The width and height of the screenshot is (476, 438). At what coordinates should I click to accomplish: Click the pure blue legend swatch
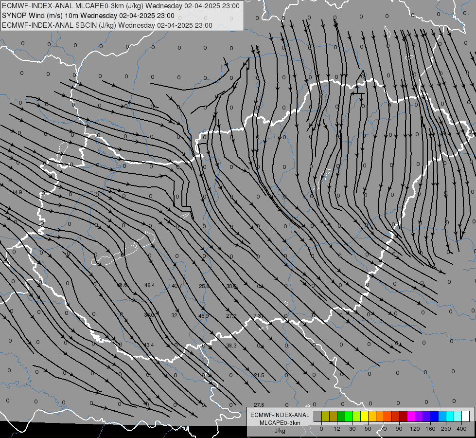[x=435, y=416]
